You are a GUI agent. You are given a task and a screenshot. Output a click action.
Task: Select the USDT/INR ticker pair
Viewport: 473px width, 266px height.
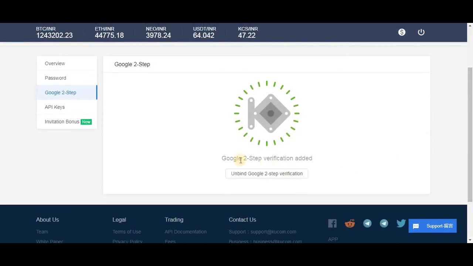tap(204, 29)
